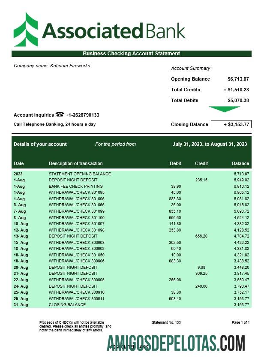Image resolution: width=255 pixels, height=361 pixels.
Task: Select the Debit column header
Action: 175,163
